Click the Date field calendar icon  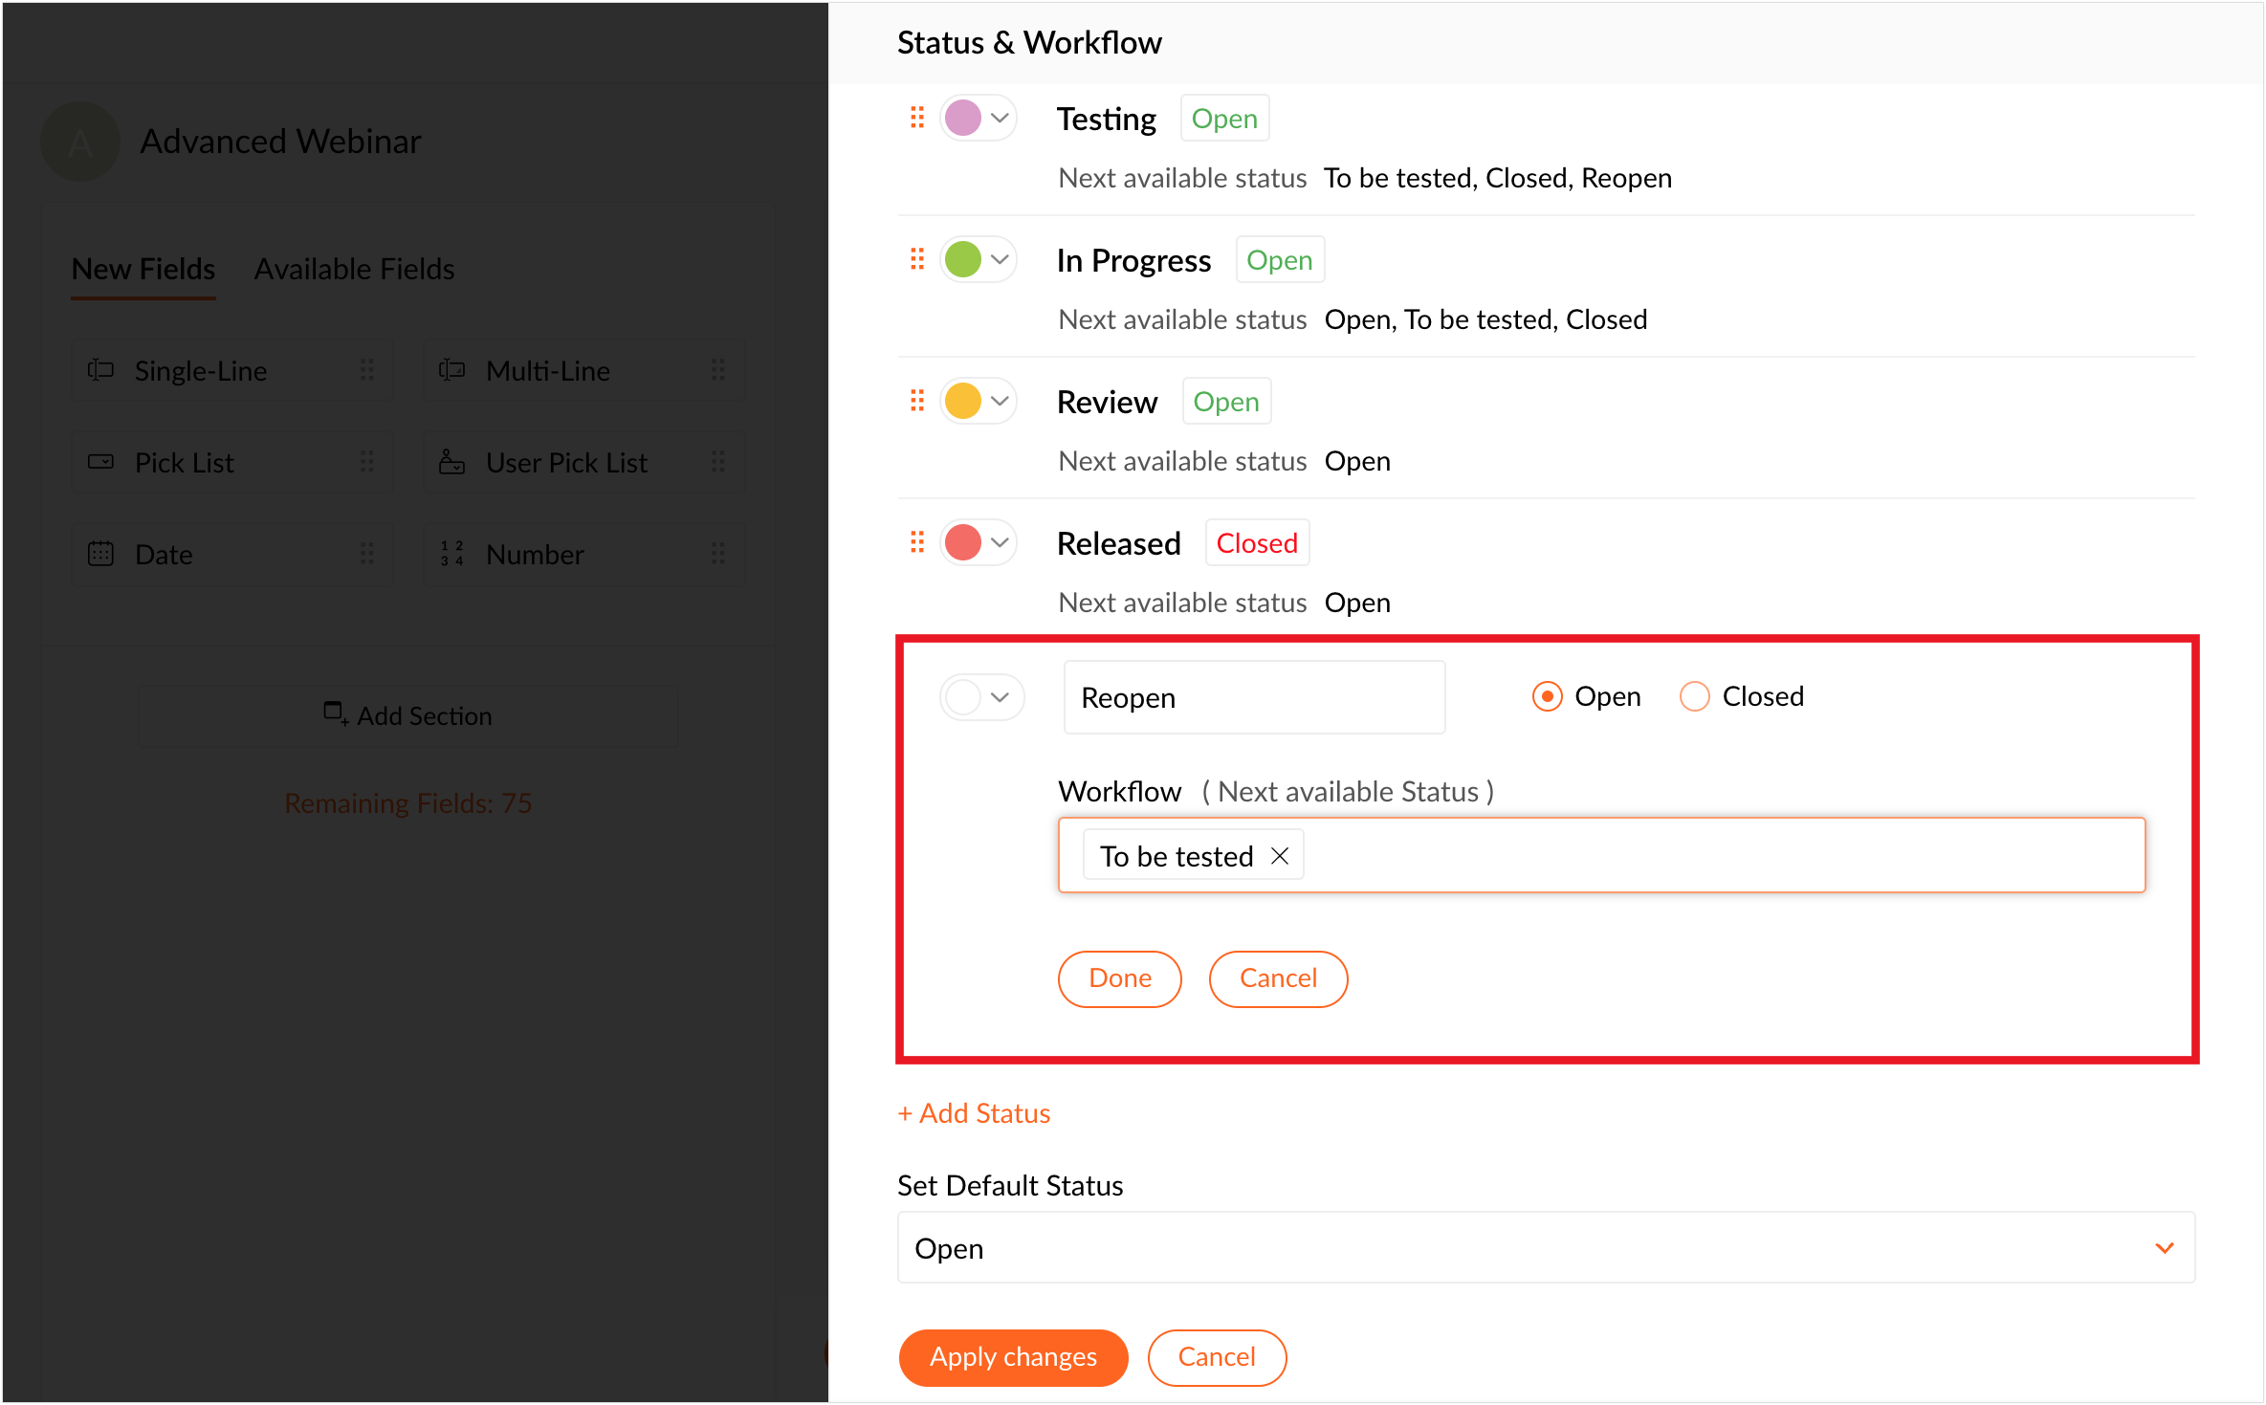[100, 554]
